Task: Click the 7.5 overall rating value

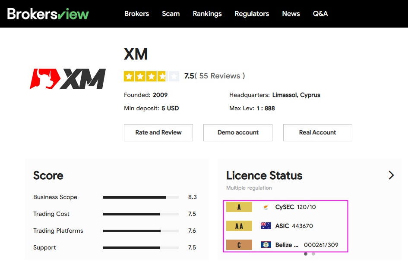Action: (189, 76)
